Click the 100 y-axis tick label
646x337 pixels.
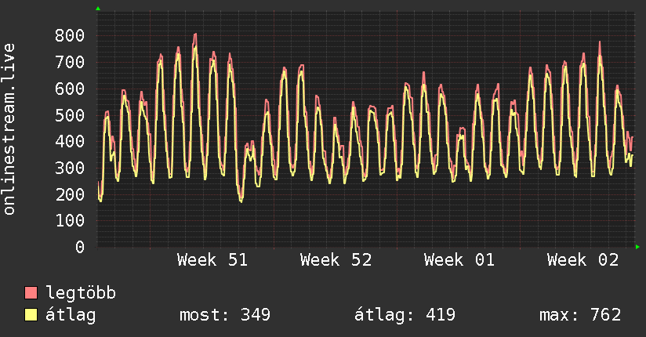coord(70,220)
